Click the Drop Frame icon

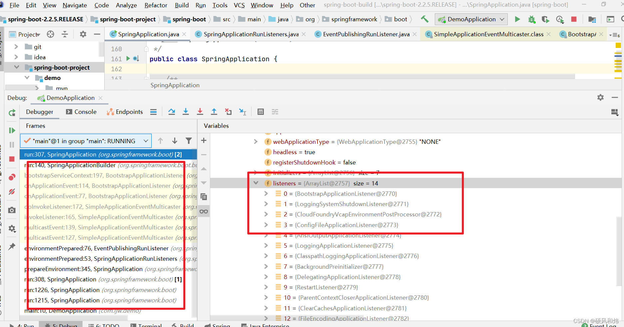click(x=228, y=112)
